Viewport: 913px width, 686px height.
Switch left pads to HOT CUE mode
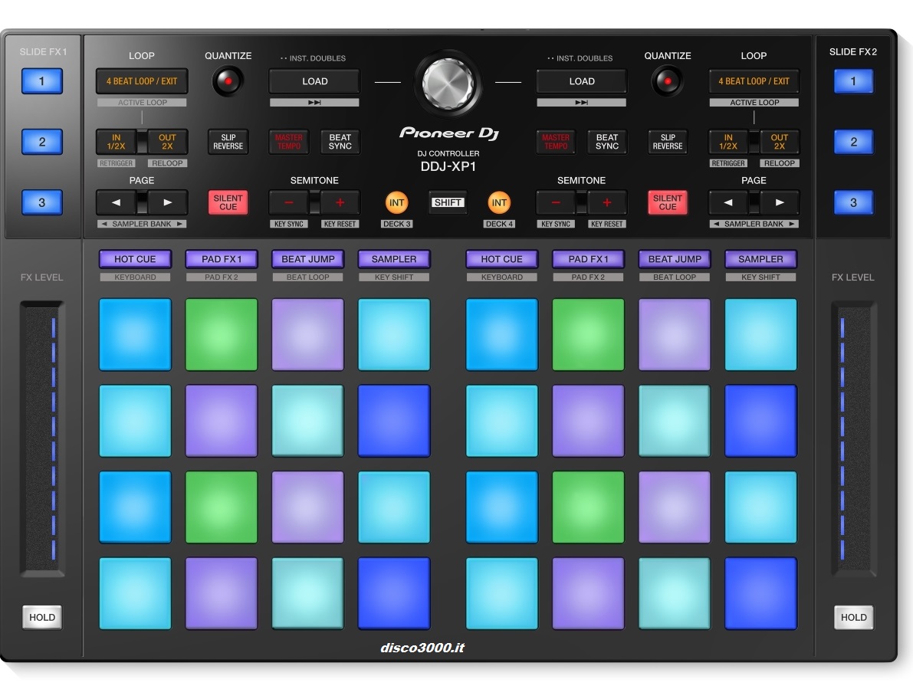coord(135,259)
